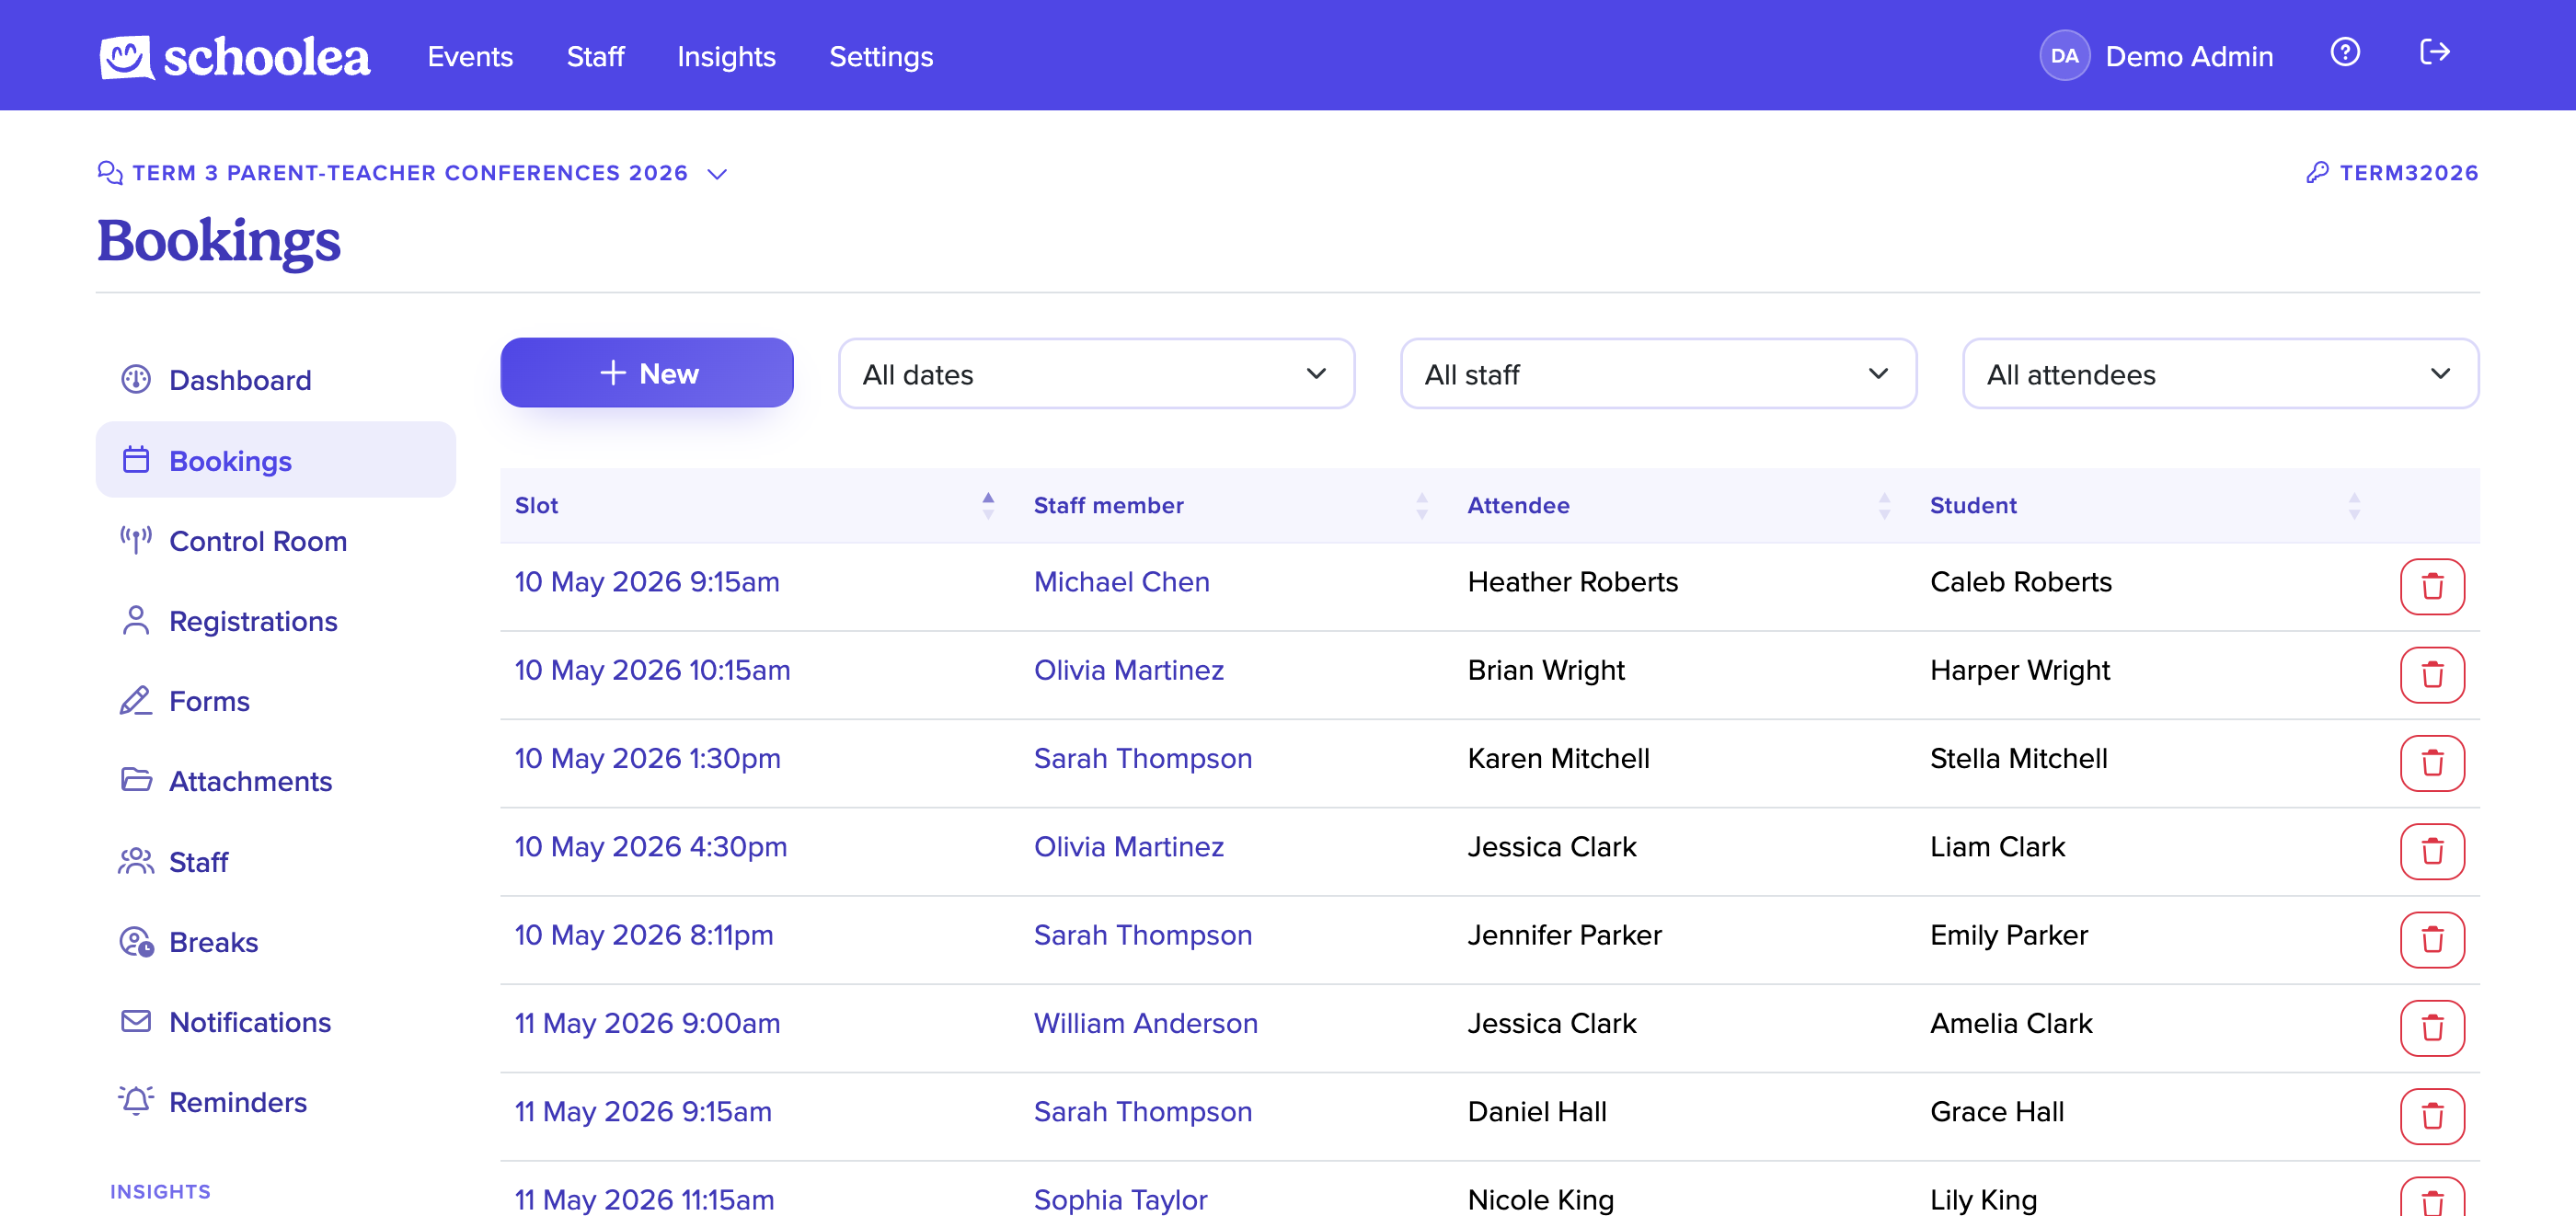Click the schoolea logo

coord(234,57)
